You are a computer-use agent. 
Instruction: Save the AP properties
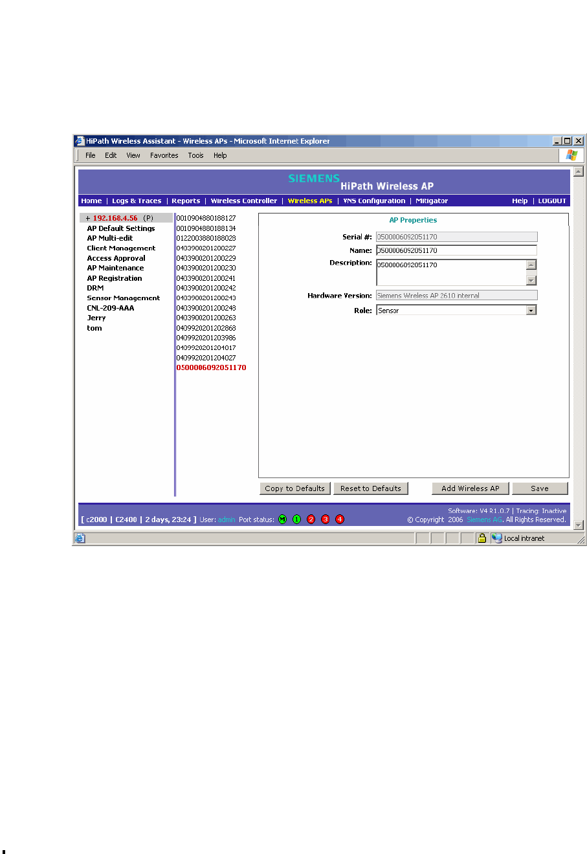[x=540, y=488]
